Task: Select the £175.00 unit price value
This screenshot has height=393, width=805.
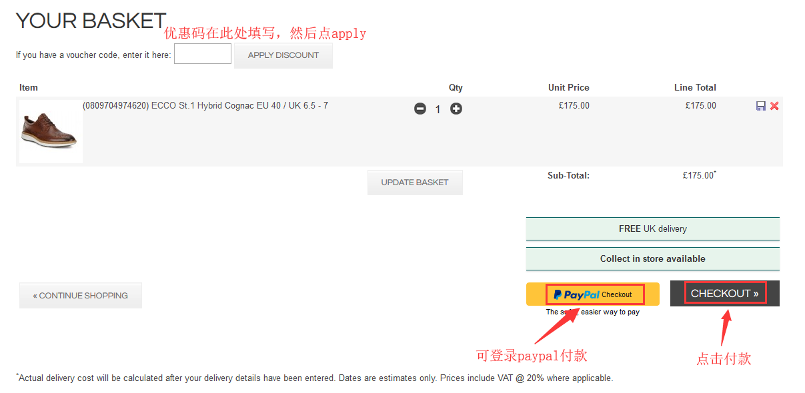Action: pos(574,106)
